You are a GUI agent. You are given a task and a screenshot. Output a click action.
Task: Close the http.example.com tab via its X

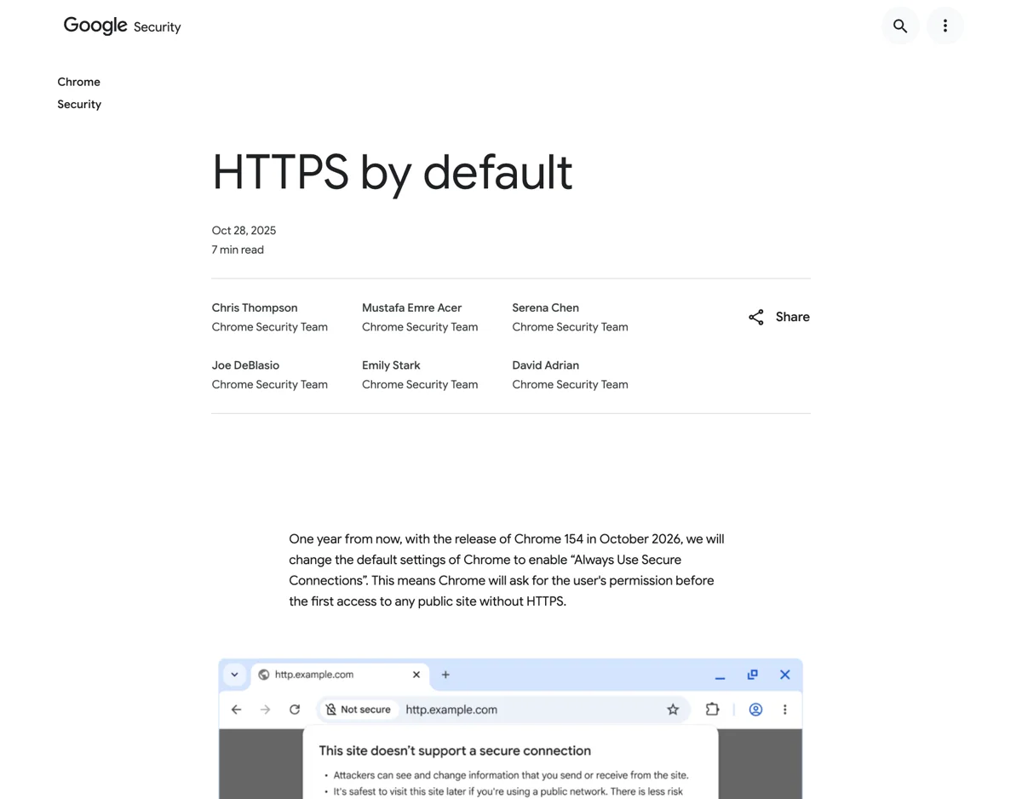(416, 675)
